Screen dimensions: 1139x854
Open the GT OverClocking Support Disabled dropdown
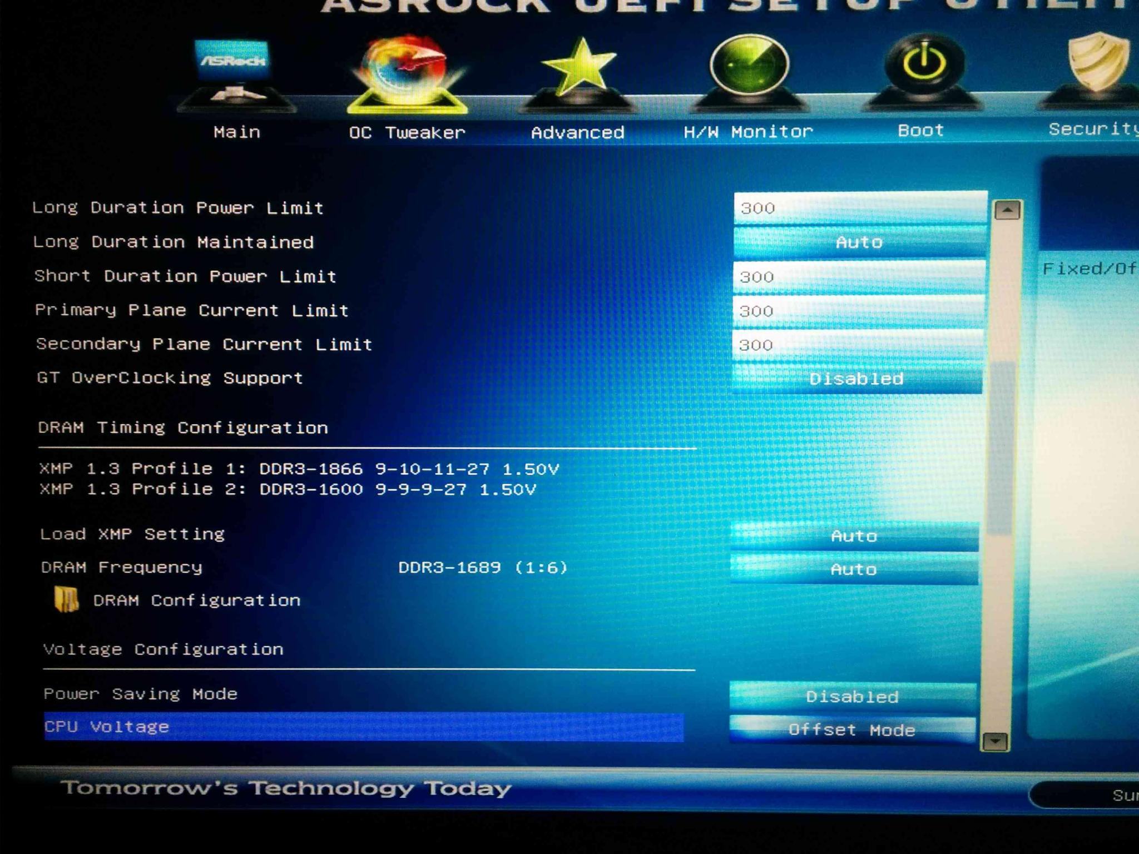click(x=857, y=379)
